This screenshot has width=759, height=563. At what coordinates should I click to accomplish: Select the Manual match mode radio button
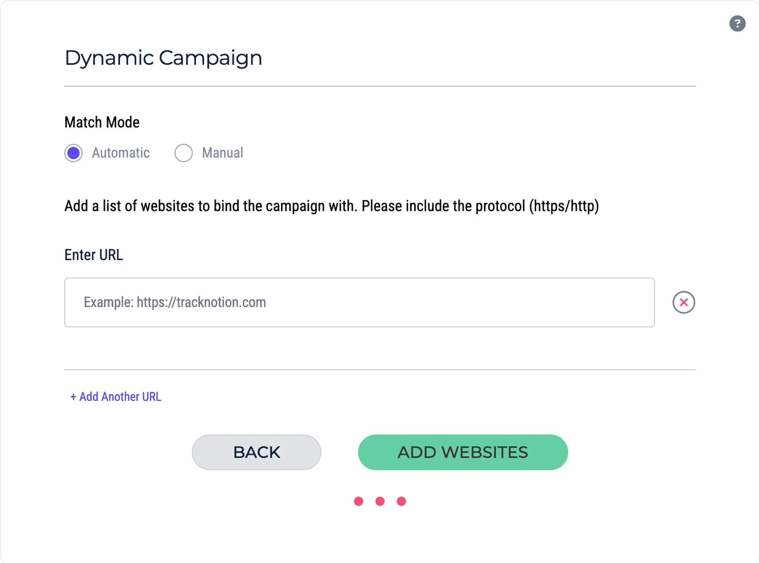183,153
